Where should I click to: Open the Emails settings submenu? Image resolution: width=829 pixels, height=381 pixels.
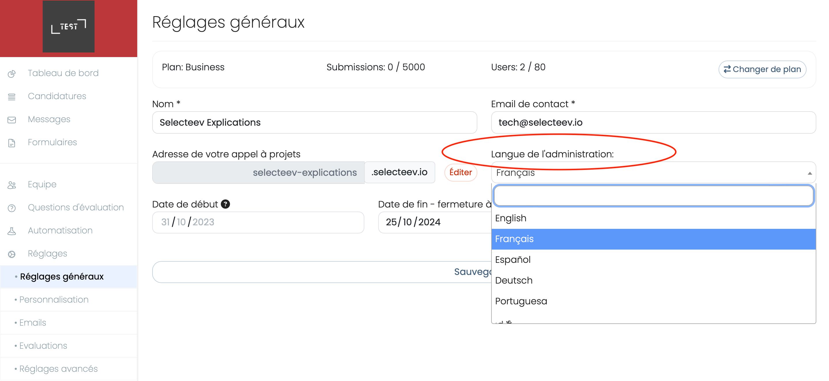coord(33,322)
